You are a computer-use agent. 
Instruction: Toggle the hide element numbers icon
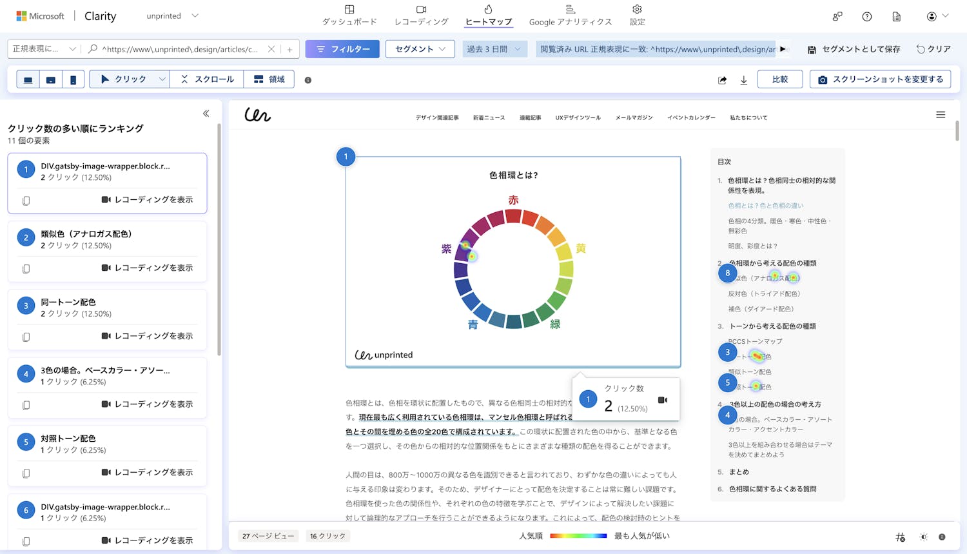pos(900,537)
